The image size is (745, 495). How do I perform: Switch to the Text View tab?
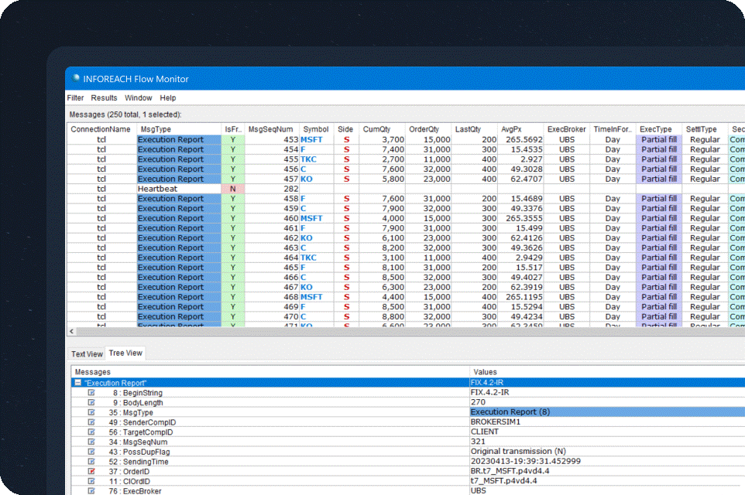[x=87, y=354]
